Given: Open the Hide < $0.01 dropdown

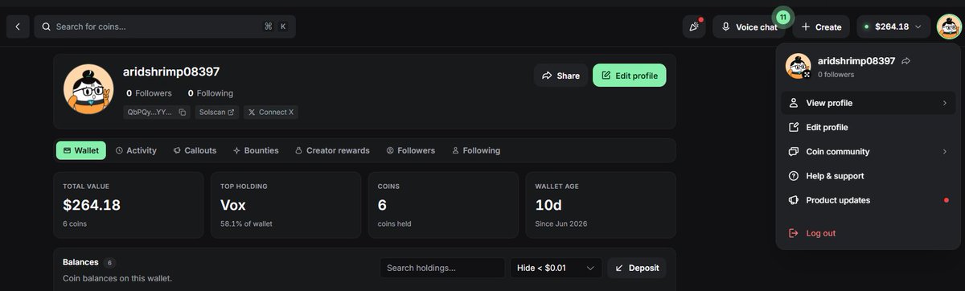Looking at the screenshot, I should click(x=556, y=268).
